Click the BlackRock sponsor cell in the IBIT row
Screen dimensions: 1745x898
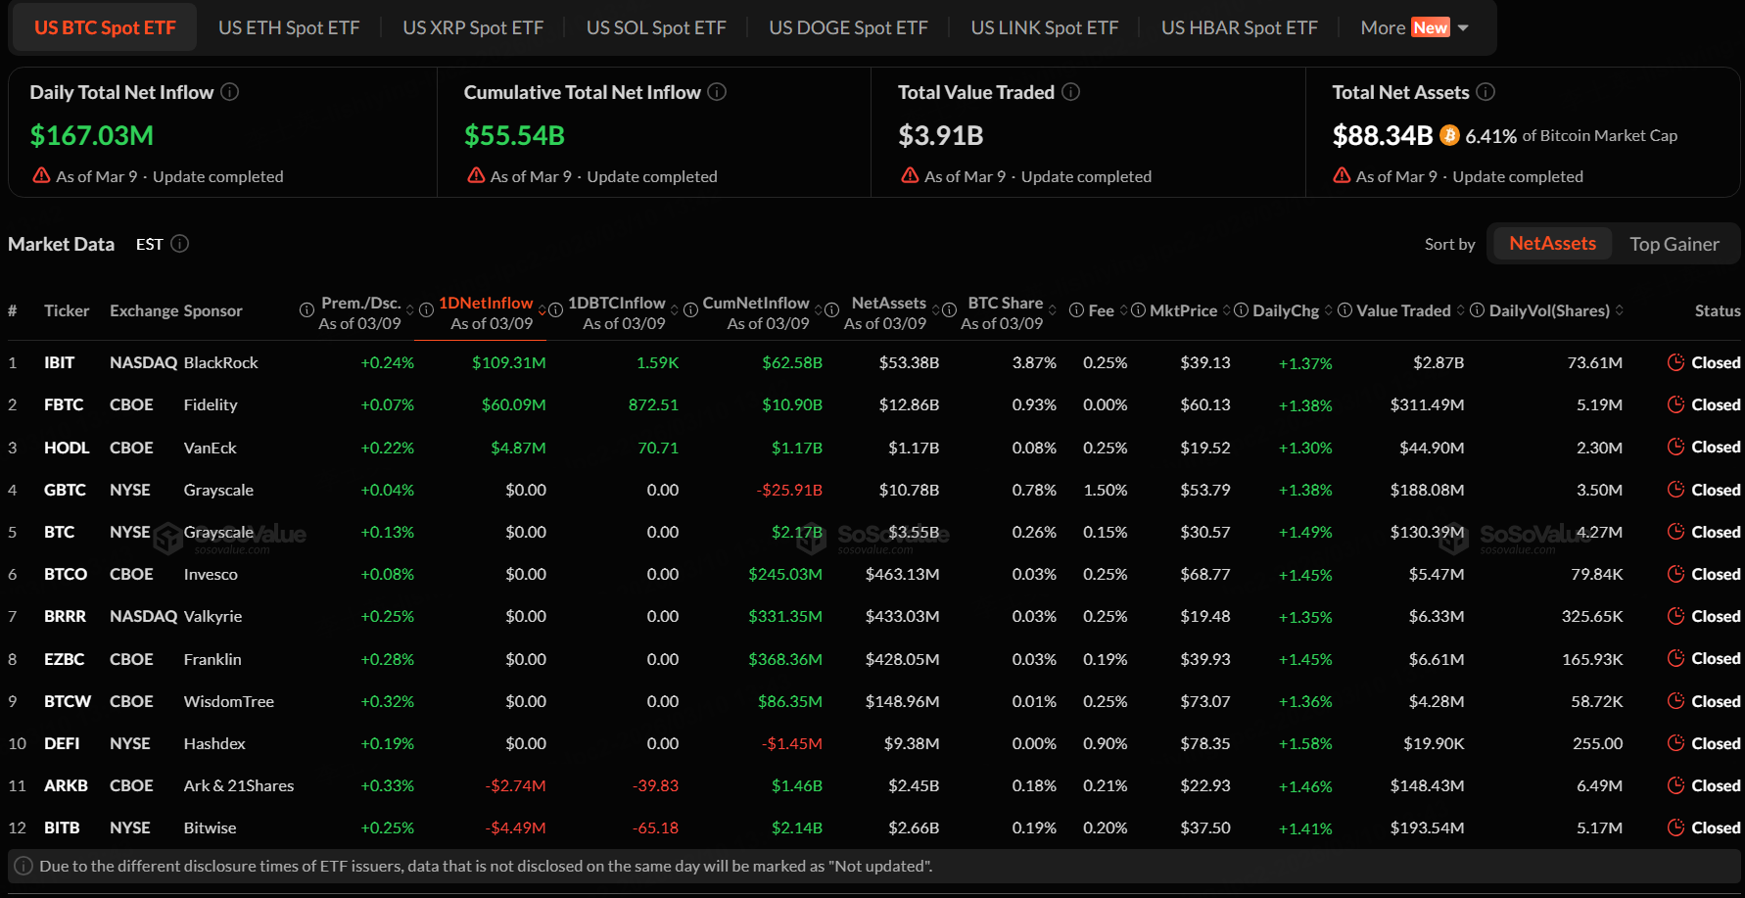[221, 362]
